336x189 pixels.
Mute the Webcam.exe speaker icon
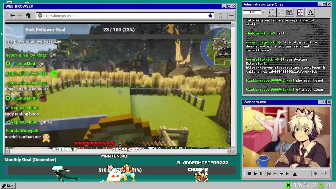pos(316,173)
